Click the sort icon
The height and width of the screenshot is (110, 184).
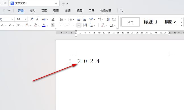point(108,19)
